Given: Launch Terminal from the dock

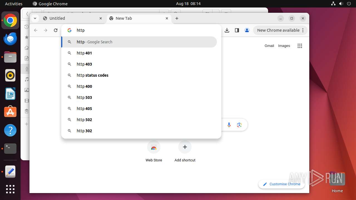Looking at the screenshot, I should tap(10, 149).
